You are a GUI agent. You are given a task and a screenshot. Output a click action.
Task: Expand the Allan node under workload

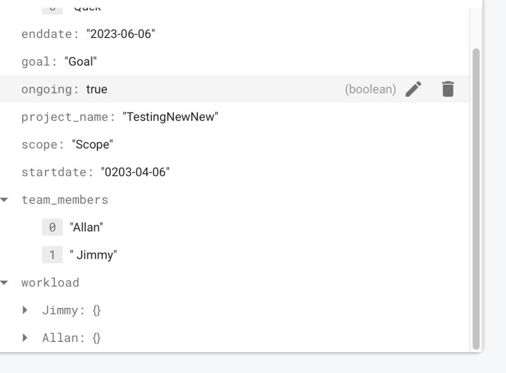coord(25,338)
